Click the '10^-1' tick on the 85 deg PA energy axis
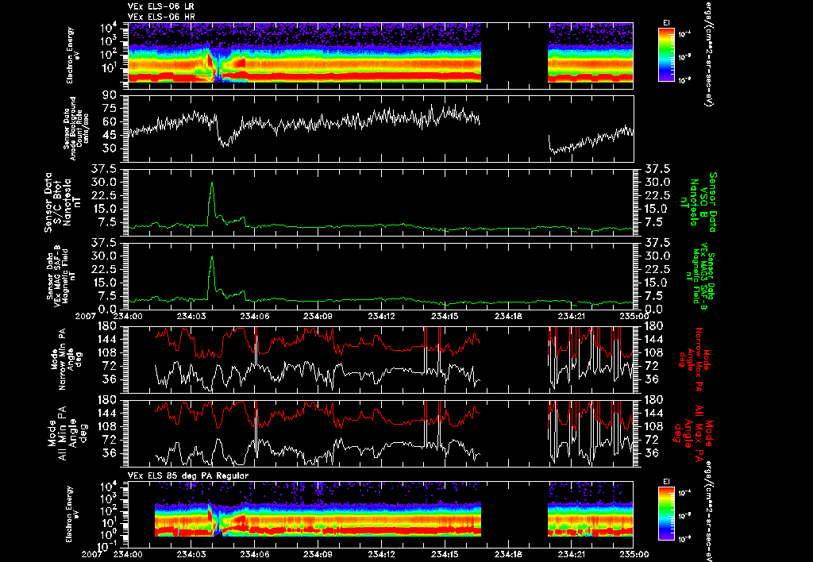The width and height of the screenshot is (813, 562). tap(108, 545)
